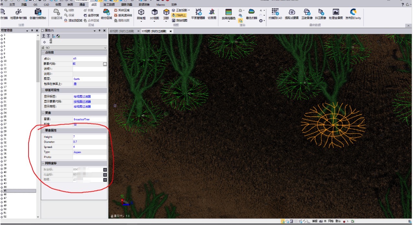Select the 保留 keep tool
Viewport: 413px width, 226px height.
click(x=69, y=15)
